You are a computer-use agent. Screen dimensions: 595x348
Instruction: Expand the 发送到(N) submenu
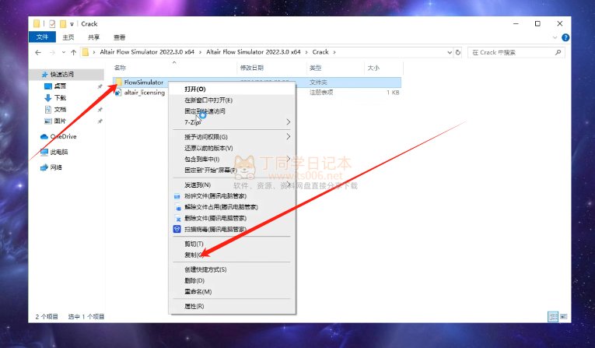pos(232,185)
